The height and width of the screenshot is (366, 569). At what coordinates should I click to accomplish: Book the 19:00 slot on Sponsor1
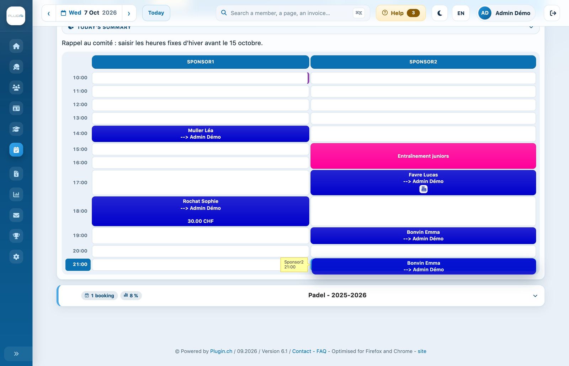point(201,235)
